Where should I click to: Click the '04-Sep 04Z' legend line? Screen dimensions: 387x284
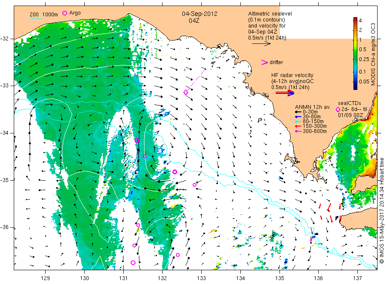pos(263,32)
